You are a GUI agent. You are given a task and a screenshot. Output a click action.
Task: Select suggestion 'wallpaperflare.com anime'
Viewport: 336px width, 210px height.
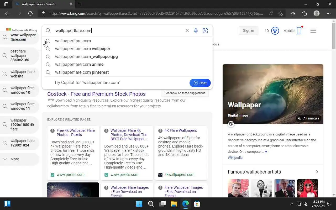tap(127, 64)
